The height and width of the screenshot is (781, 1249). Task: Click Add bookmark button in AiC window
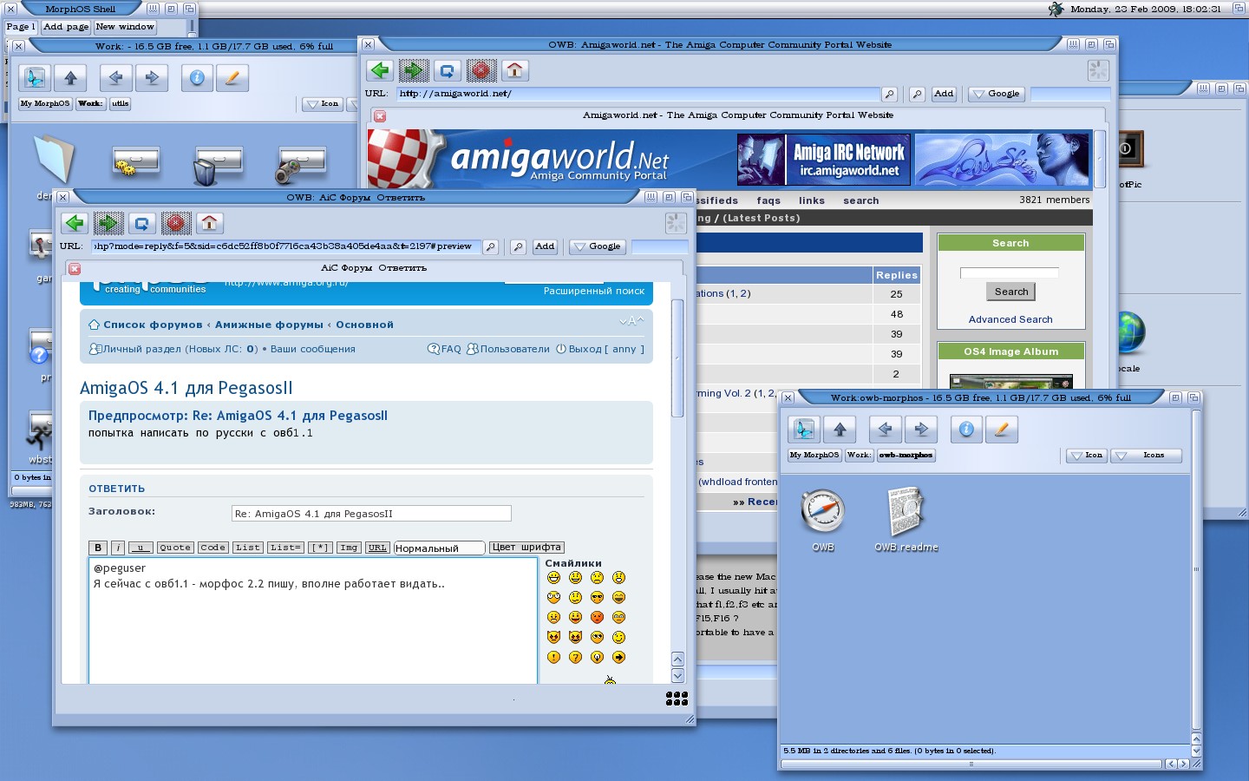[x=545, y=246]
